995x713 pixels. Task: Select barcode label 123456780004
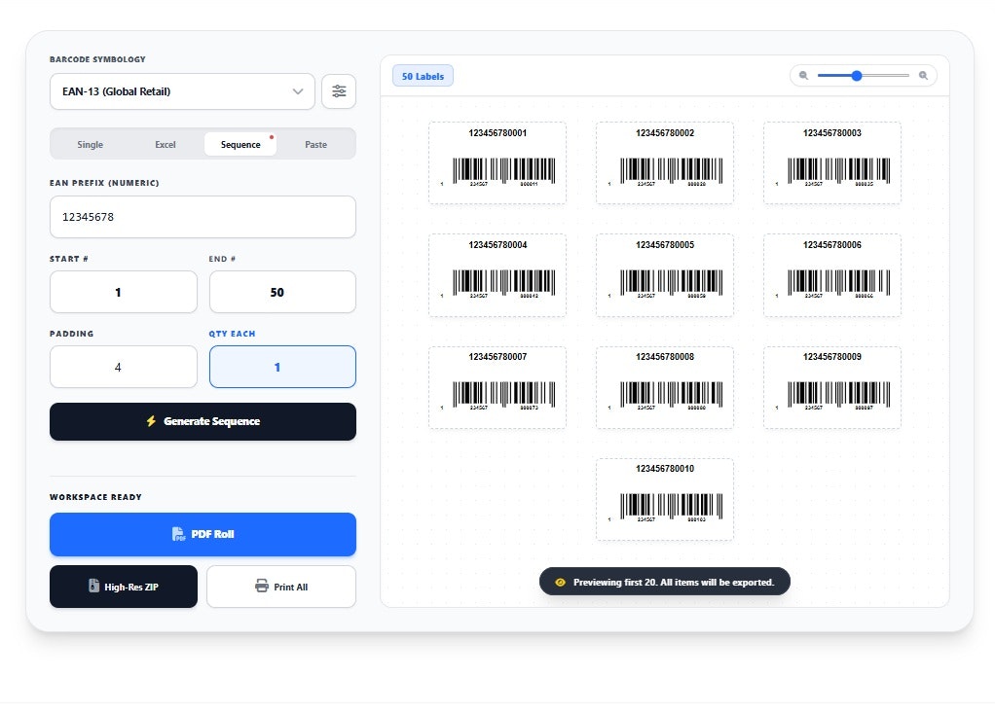tap(497, 275)
